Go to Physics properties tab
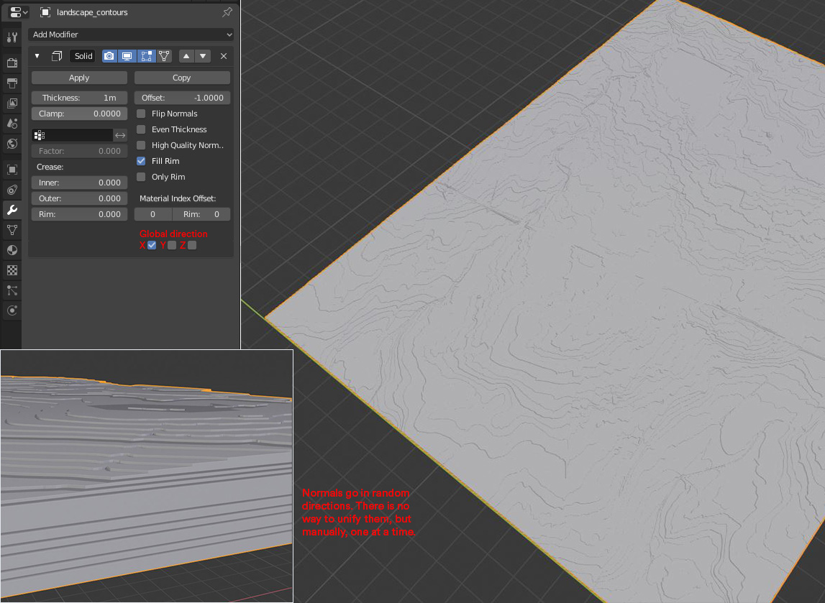 [x=12, y=310]
